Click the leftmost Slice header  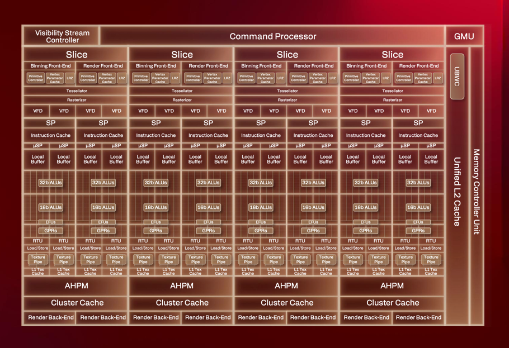77,55
